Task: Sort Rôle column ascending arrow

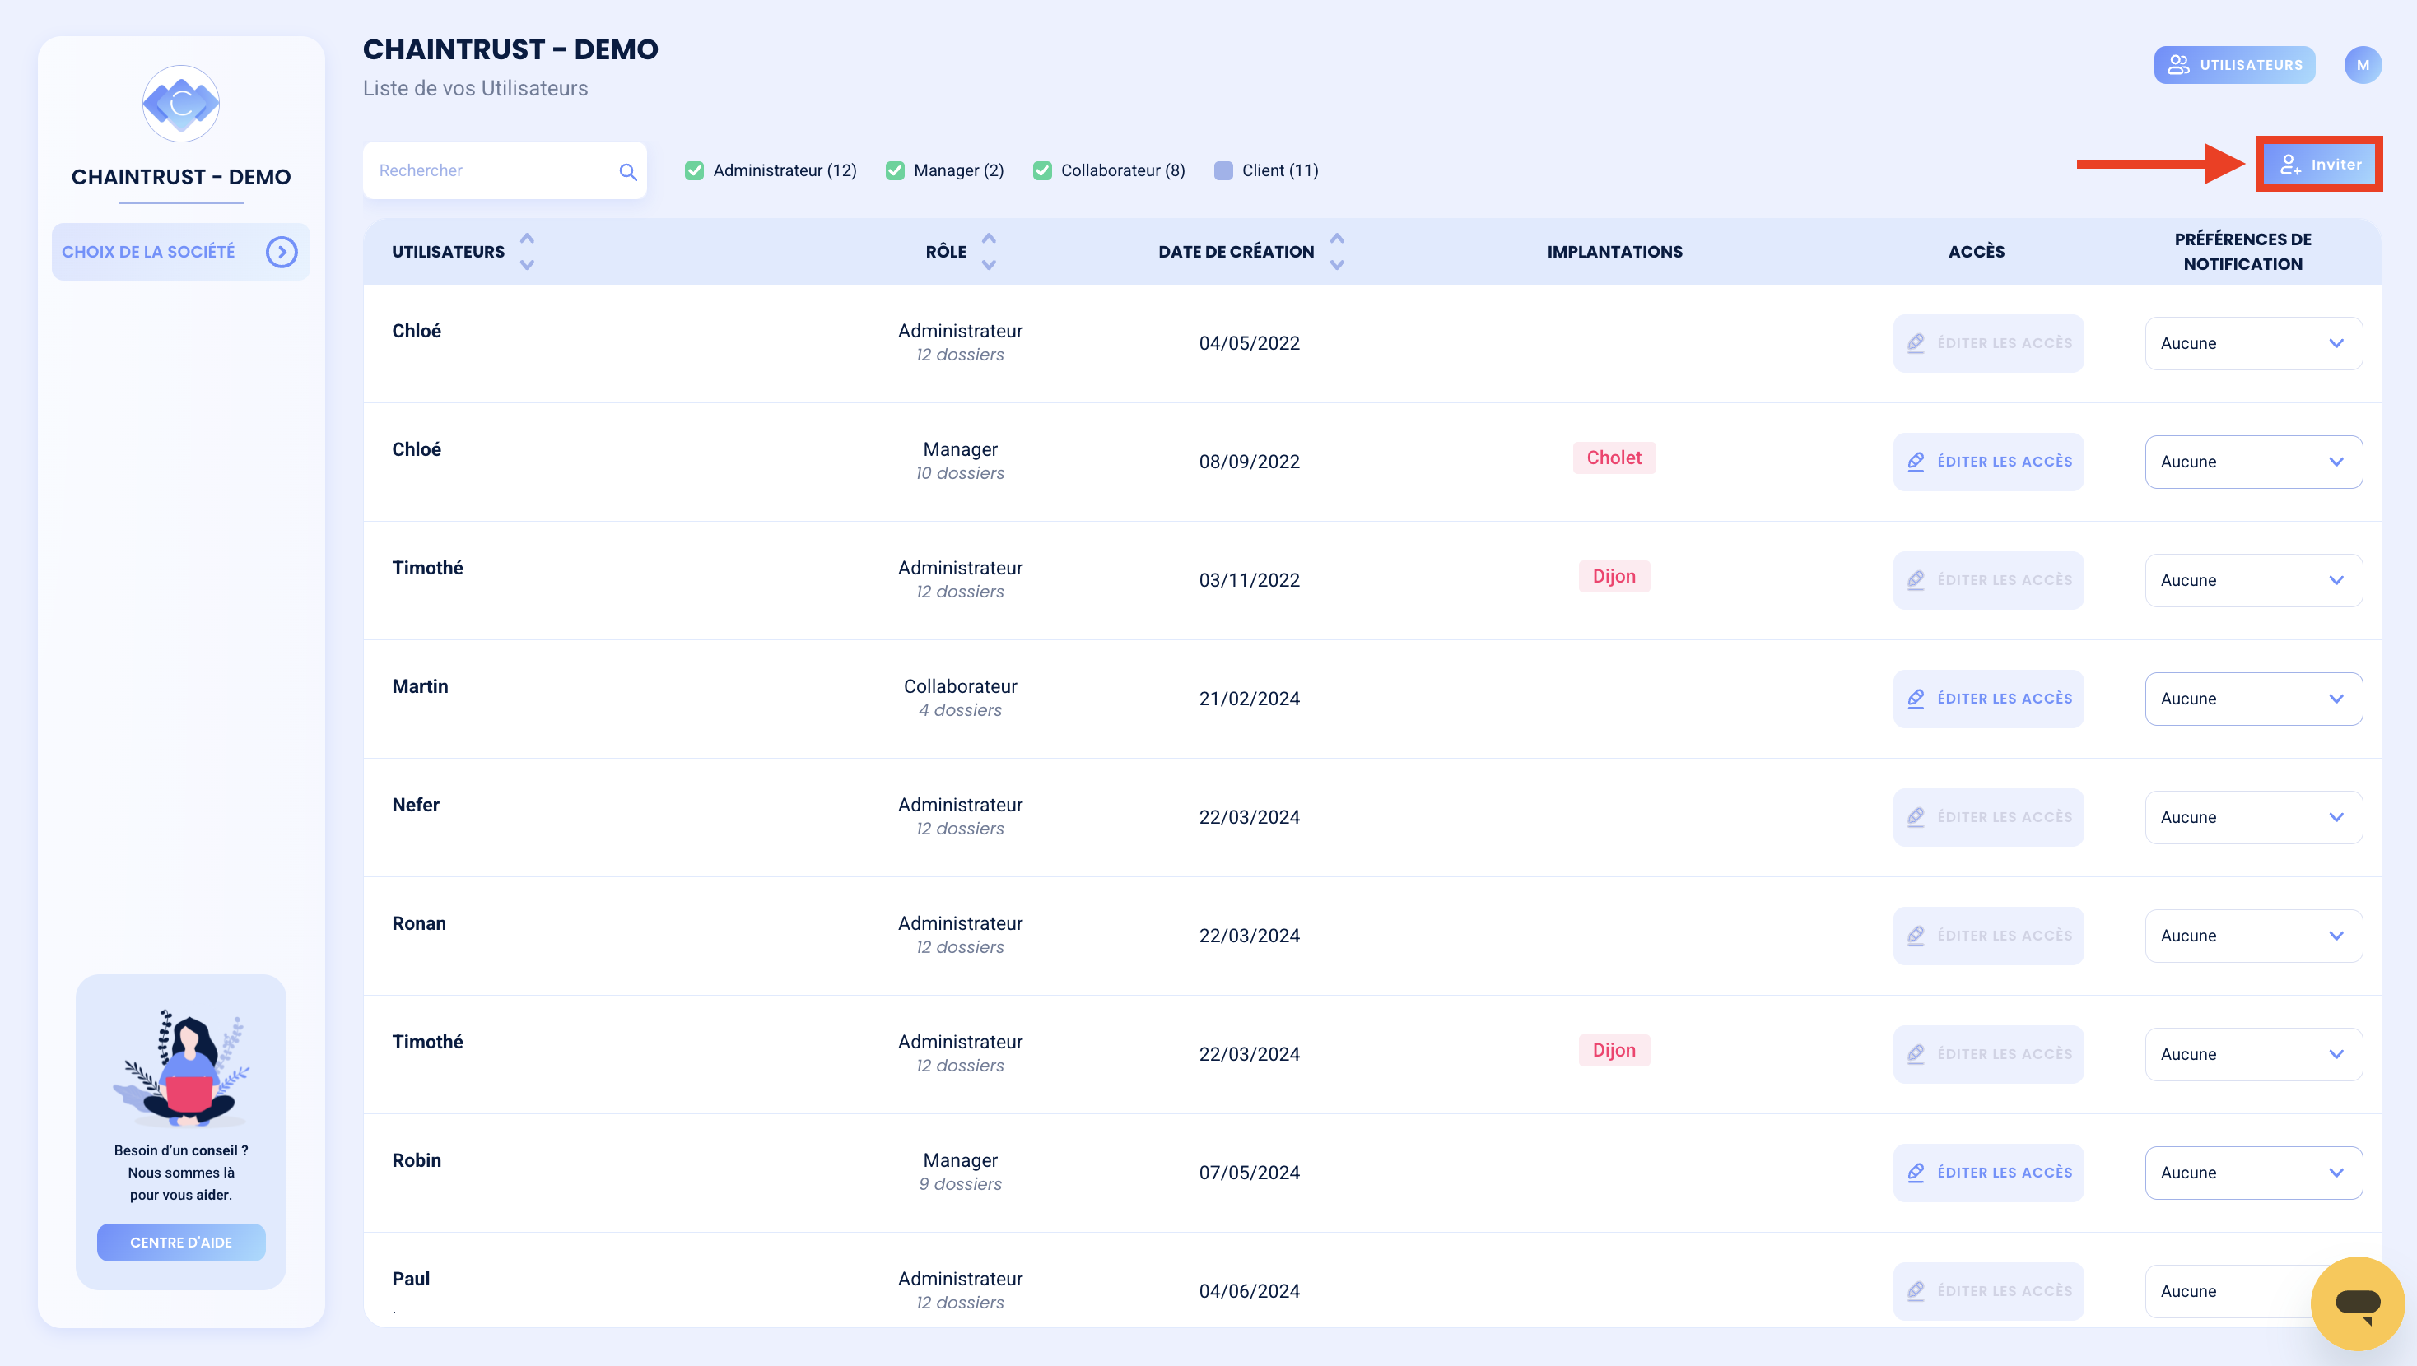Action: point(989,239)
